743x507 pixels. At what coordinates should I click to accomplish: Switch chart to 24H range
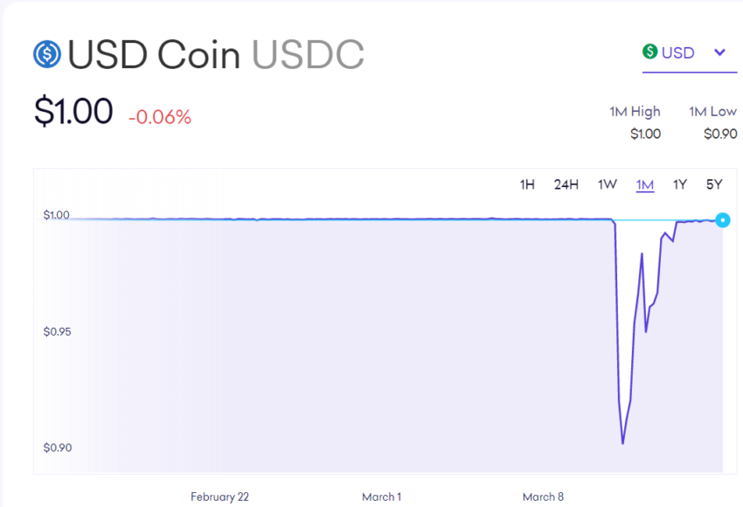point(566,184)
